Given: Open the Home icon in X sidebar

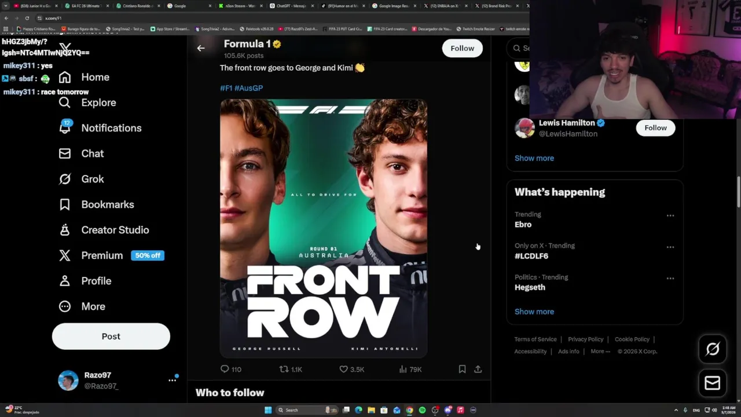Looking at the screenshot, I should tap(65, 77).
